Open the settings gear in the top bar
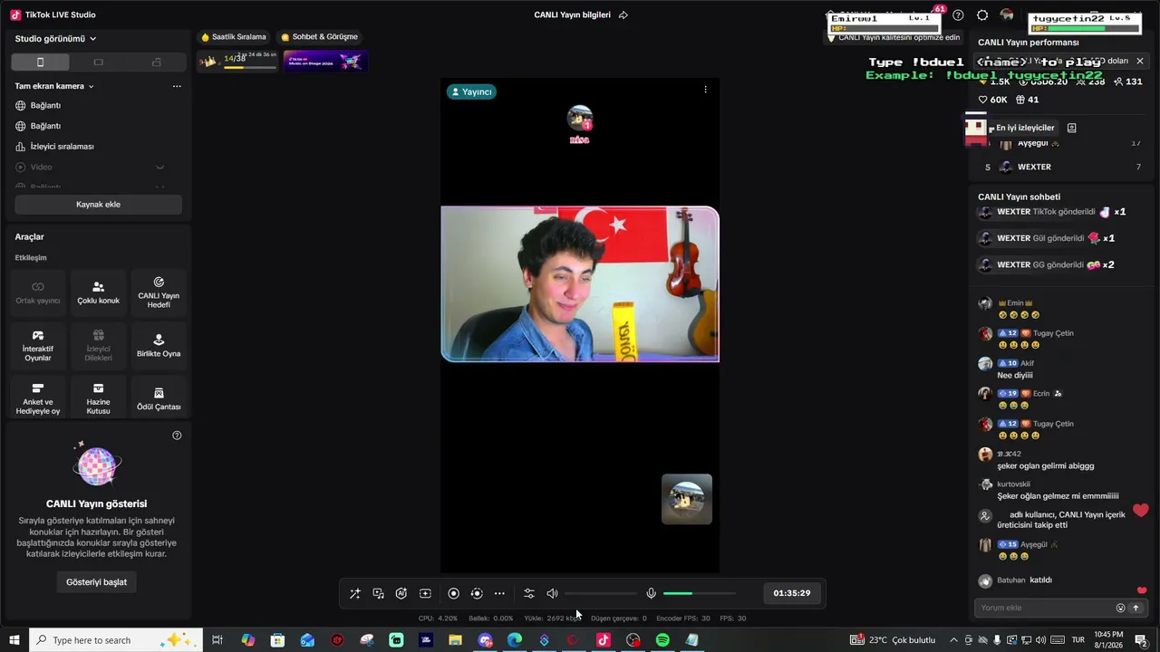 982,15
